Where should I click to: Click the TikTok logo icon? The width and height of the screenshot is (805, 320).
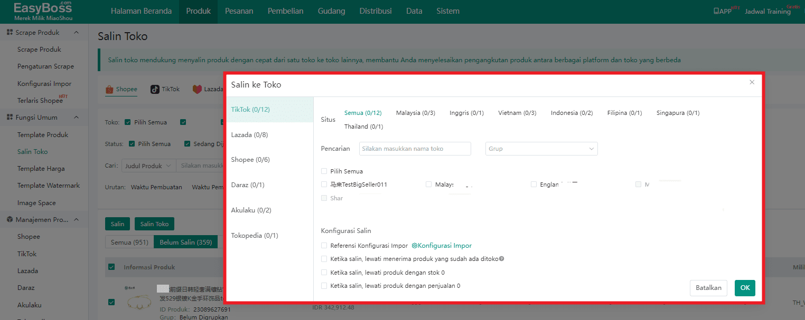pyautogui.click(x=155, y=89)
